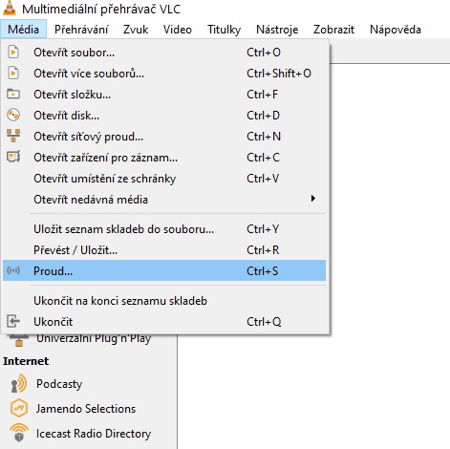The image size is (450, 449).
Task: Open the Nápověda menu
Action: [396, 30]
